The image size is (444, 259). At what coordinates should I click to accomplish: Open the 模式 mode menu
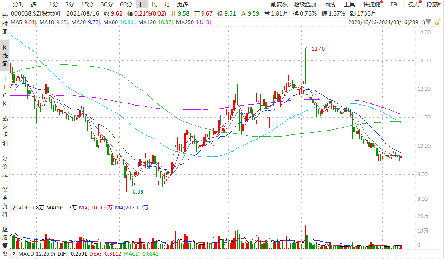414,4
